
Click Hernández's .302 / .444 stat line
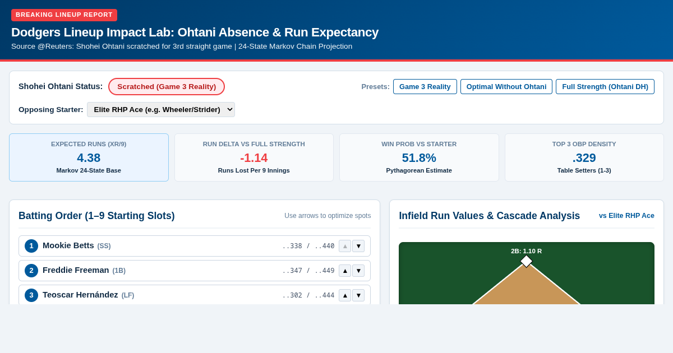(308, 295)
